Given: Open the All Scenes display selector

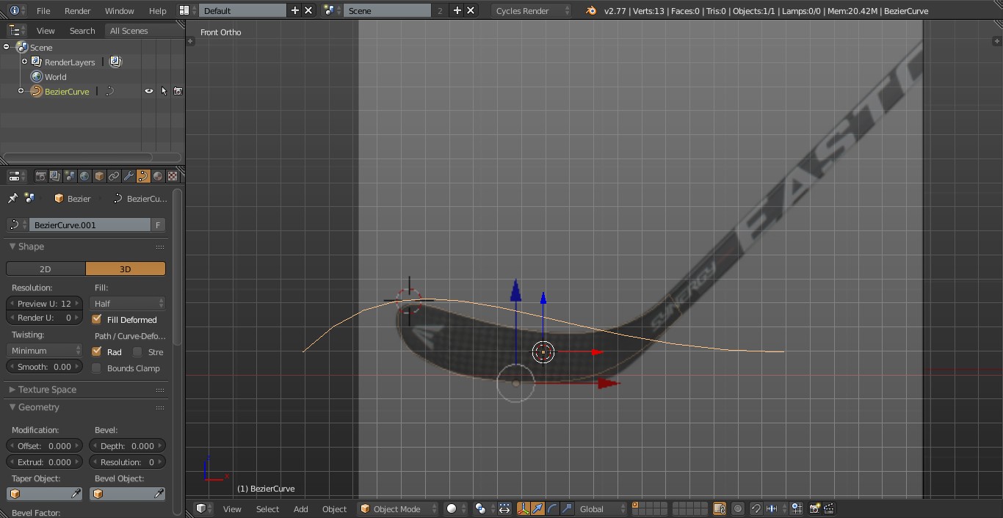Looking at the screenshot, I should [x=143, y=31].
